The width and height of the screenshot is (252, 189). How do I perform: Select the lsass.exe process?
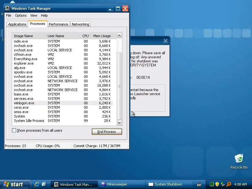62,94
